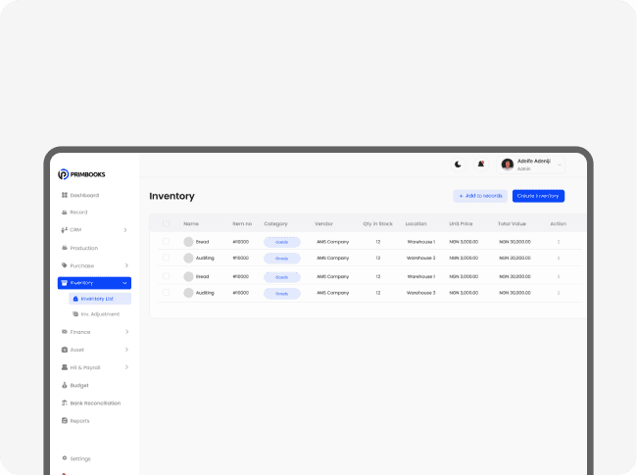Click the Warehouse 2 location cell
The image size is (637, 475).
point(420,259)
